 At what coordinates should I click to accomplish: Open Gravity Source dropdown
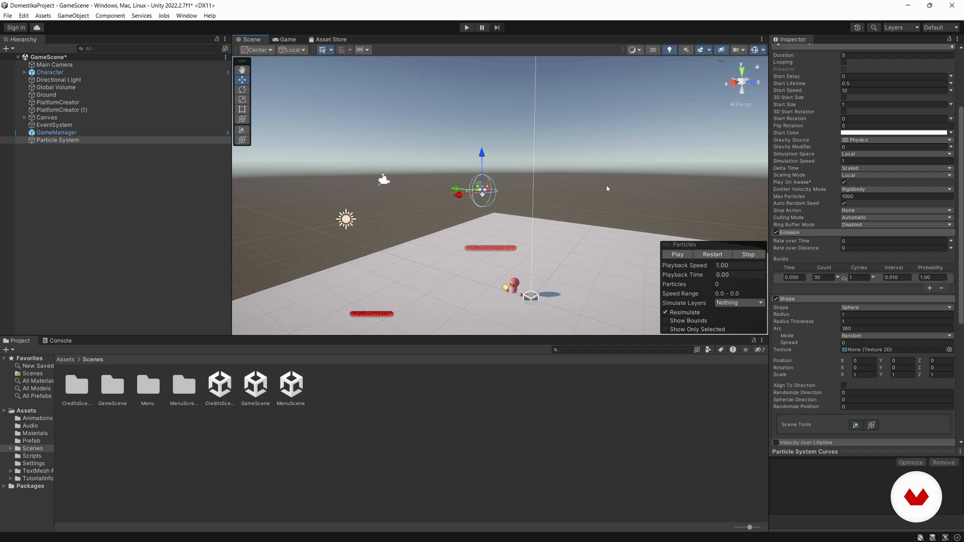(x=897, y=140)
